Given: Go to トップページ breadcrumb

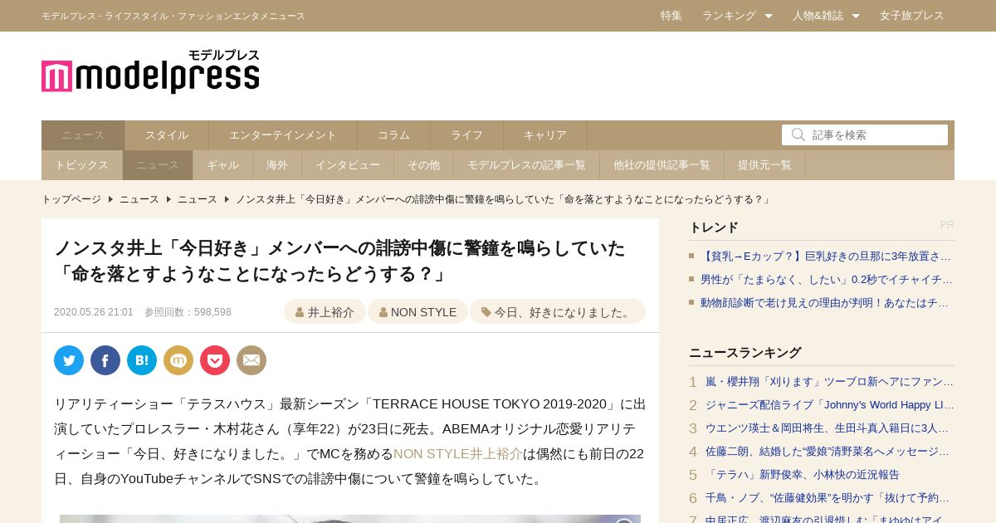Looking at the screenshot, I should pos(71,199).
